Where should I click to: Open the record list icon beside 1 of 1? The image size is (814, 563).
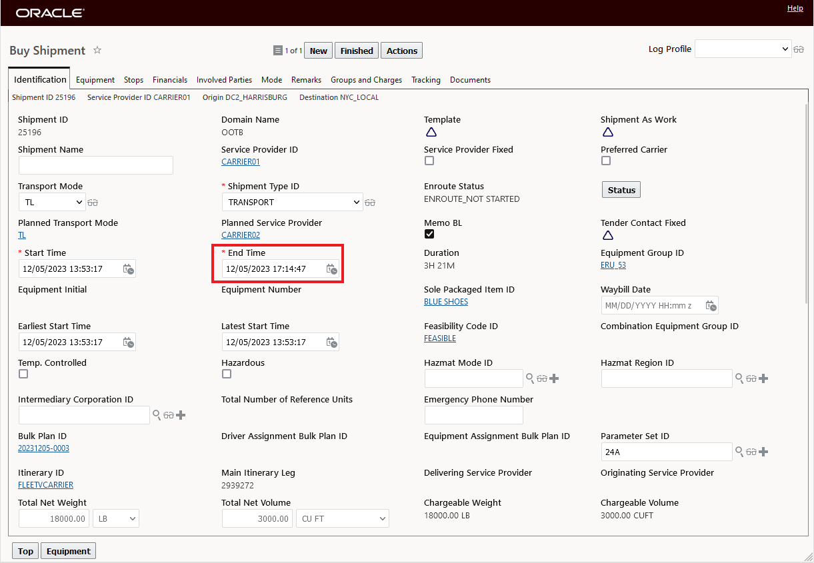(x=278, y=51)
